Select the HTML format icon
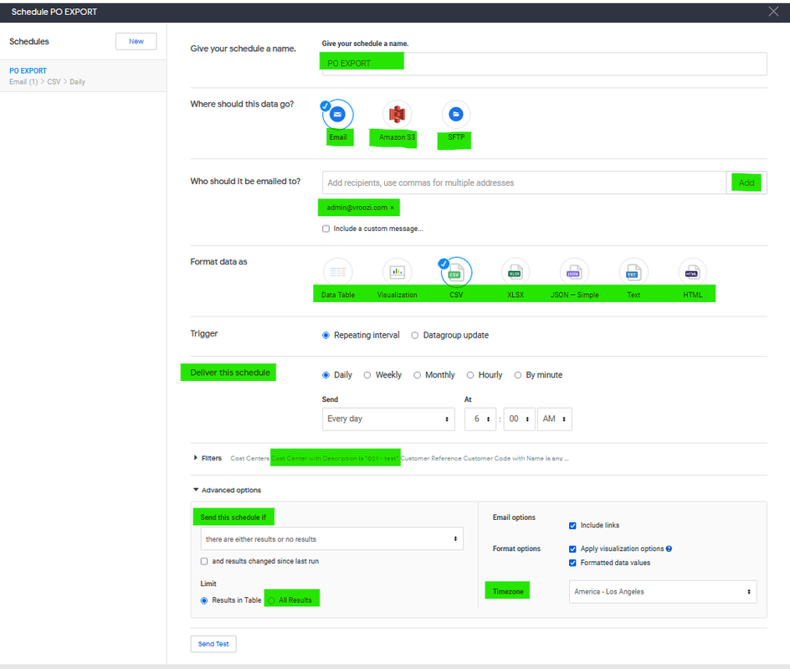 click(x=692, y=273)
